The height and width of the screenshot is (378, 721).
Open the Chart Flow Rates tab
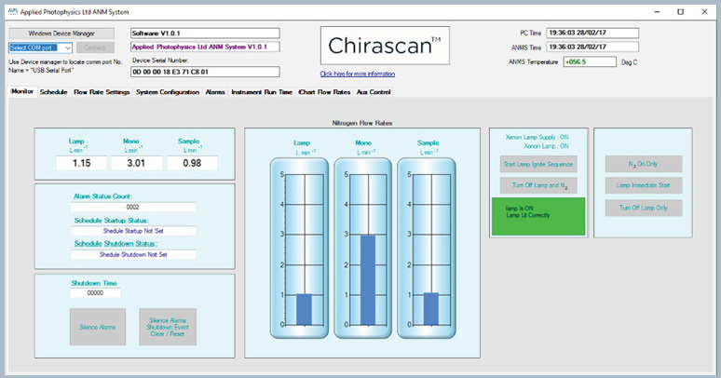[324, 92]
